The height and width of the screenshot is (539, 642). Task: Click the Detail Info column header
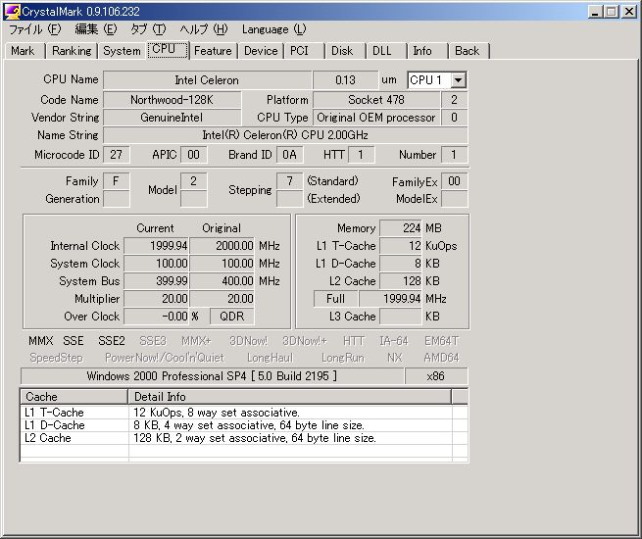[x=290, y=397]
